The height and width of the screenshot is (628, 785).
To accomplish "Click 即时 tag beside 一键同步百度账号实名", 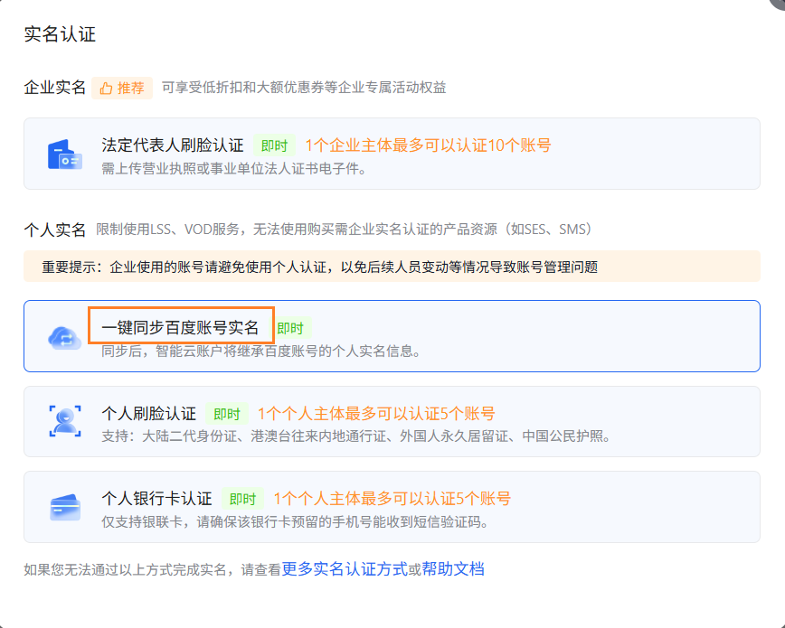I will tap(291, 328).
